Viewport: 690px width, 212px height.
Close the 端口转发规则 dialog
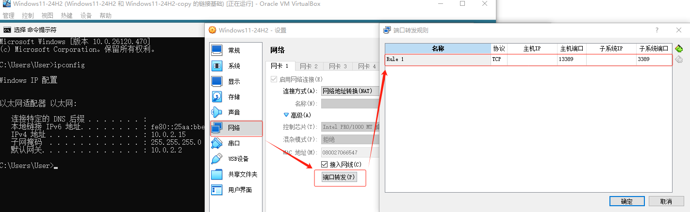coord(679,30)
